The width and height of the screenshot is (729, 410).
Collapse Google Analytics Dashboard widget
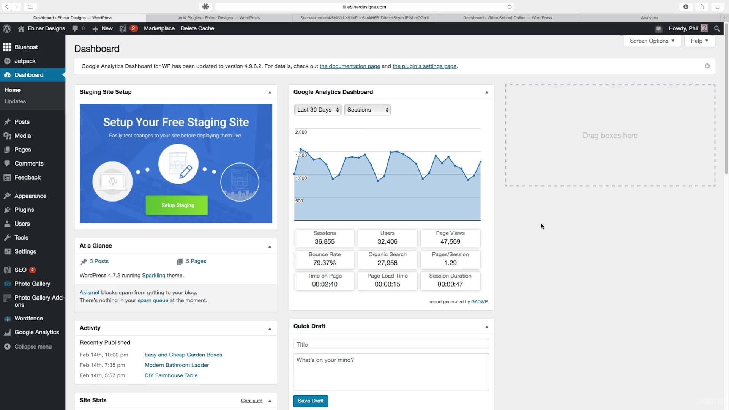(487, 92)
